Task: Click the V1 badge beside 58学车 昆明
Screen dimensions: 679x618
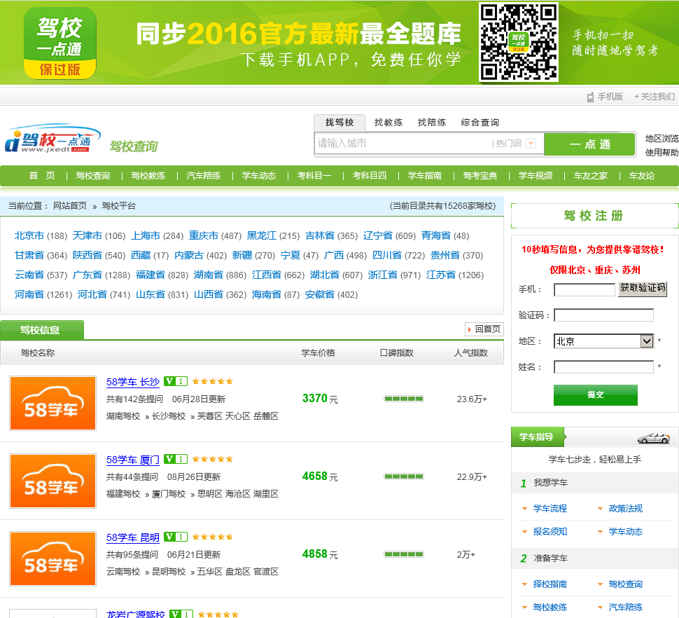Action: (176, 537)
